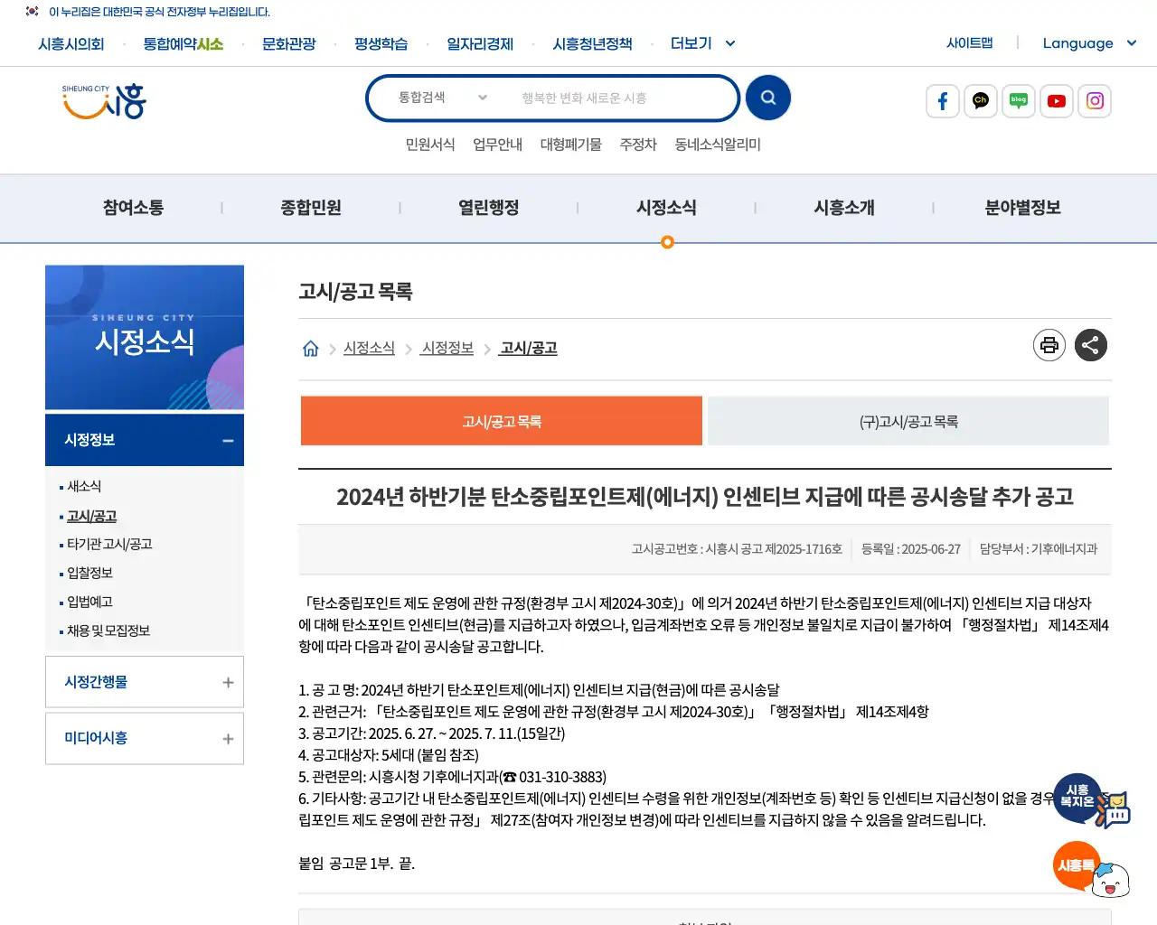Screen dimensions: 1157x925
Task: Click the 동네소식알리미 quick link
Action: click(x=718, y=145)
